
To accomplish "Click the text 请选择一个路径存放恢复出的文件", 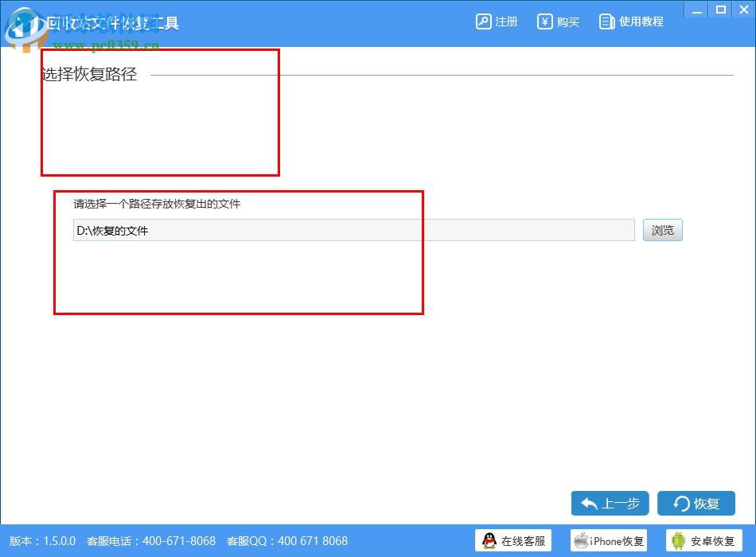I will (x=157, y=204).
